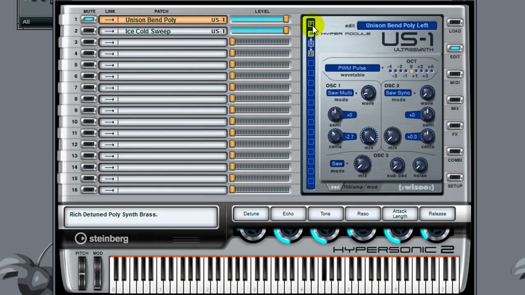Open the FX page

pyautogui.click(x=454, y=126)
